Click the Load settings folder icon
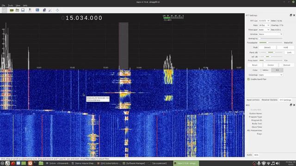This screenshot has height=166, width=296. (17, 10)
